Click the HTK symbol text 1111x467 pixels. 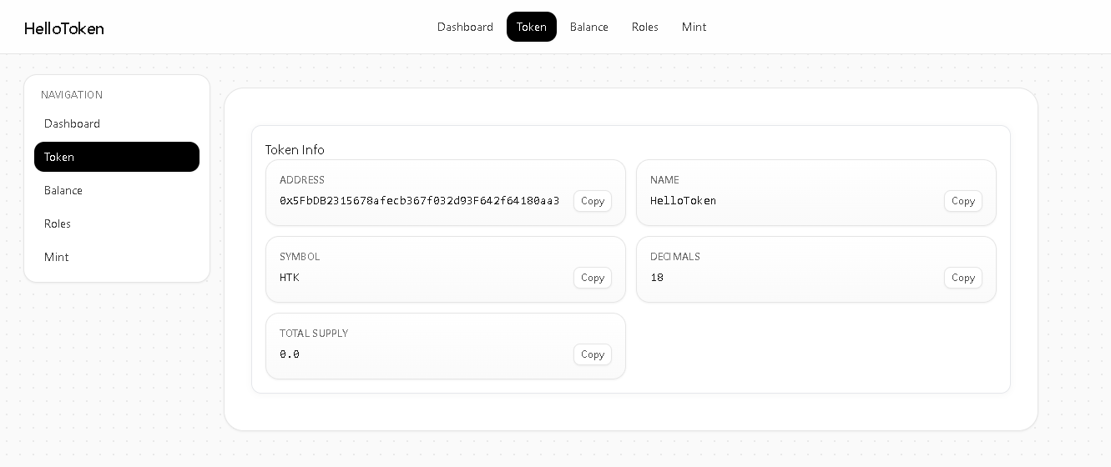tap(290, 278)
